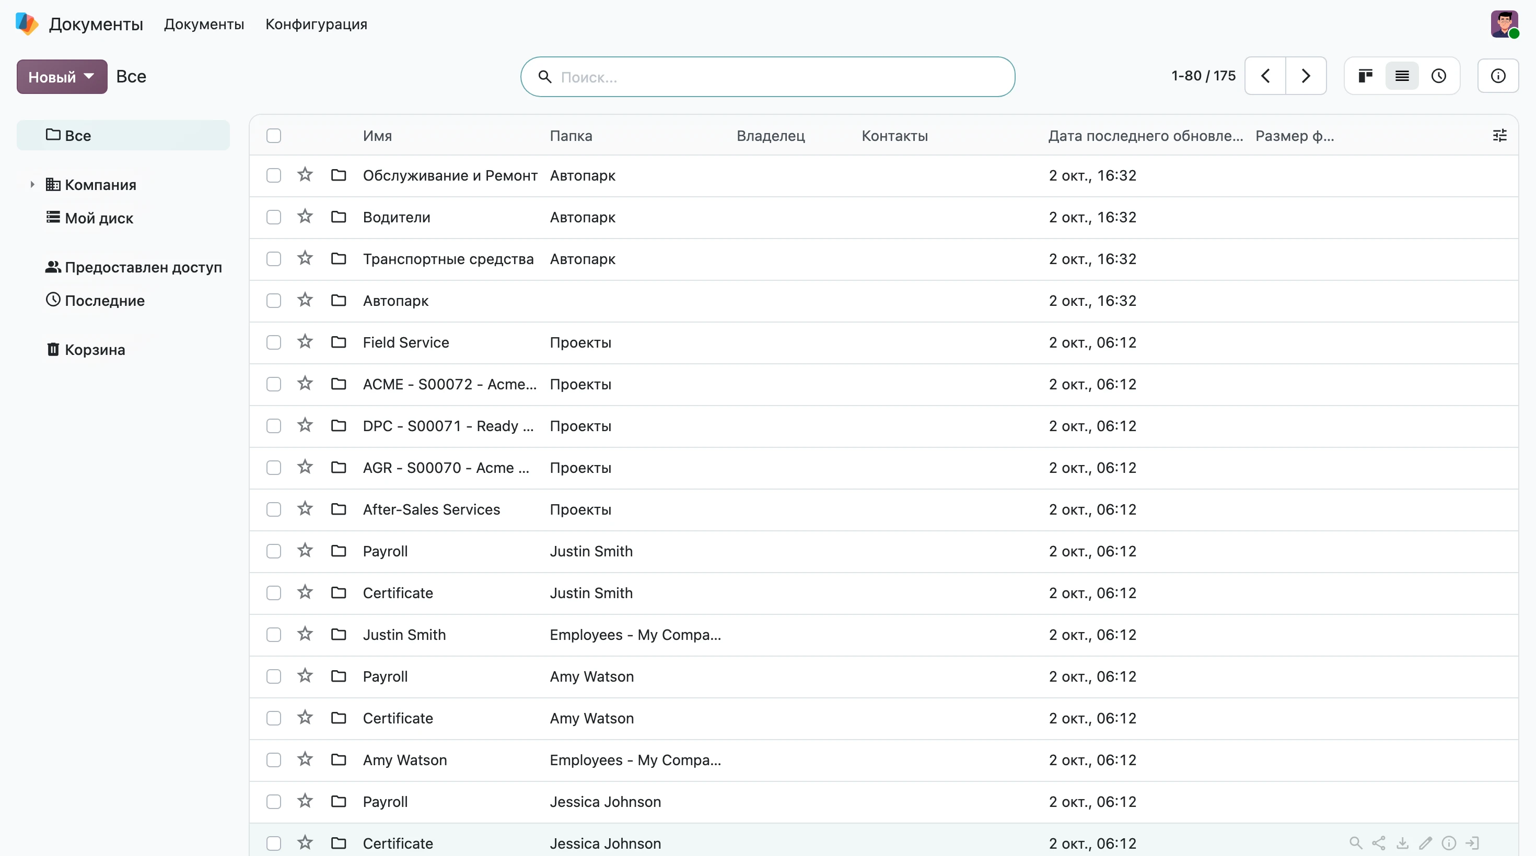Click rename pencil icon on Certificate row

pyautogui.click(x=1426, y=843)
